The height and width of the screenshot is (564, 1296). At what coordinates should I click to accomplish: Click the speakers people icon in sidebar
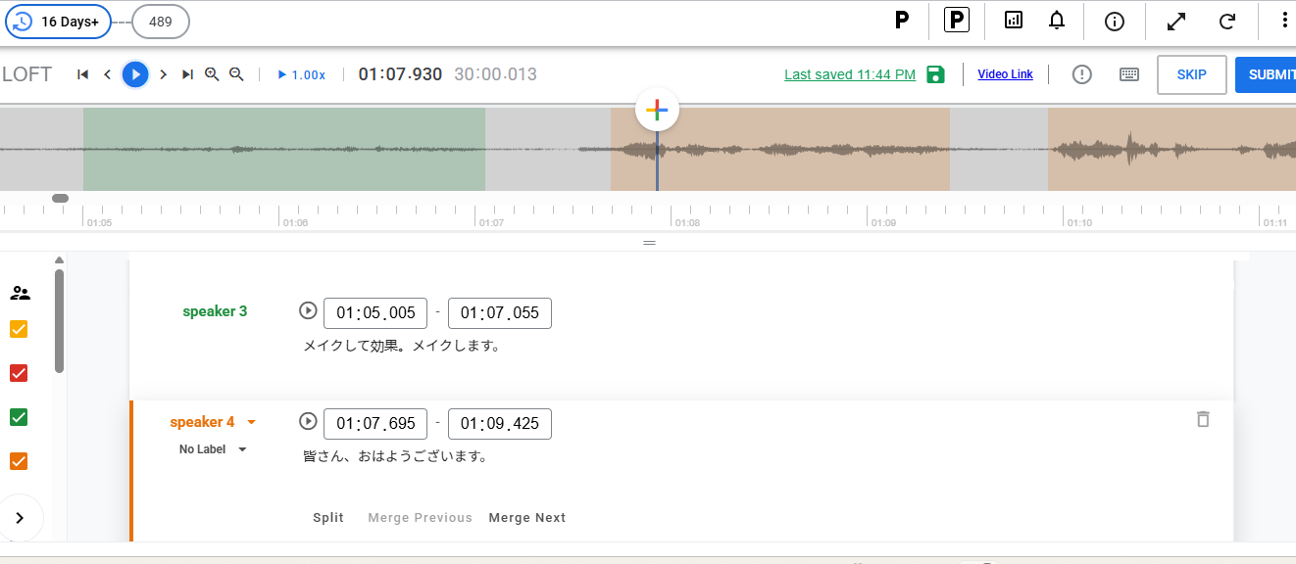click(20, 292)
